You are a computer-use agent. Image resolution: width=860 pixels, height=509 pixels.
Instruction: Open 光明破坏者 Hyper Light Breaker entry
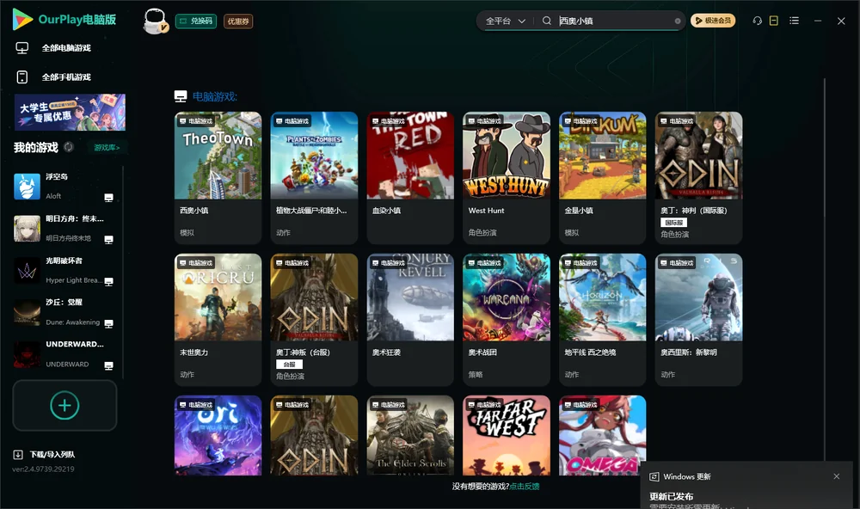(64, 270)
